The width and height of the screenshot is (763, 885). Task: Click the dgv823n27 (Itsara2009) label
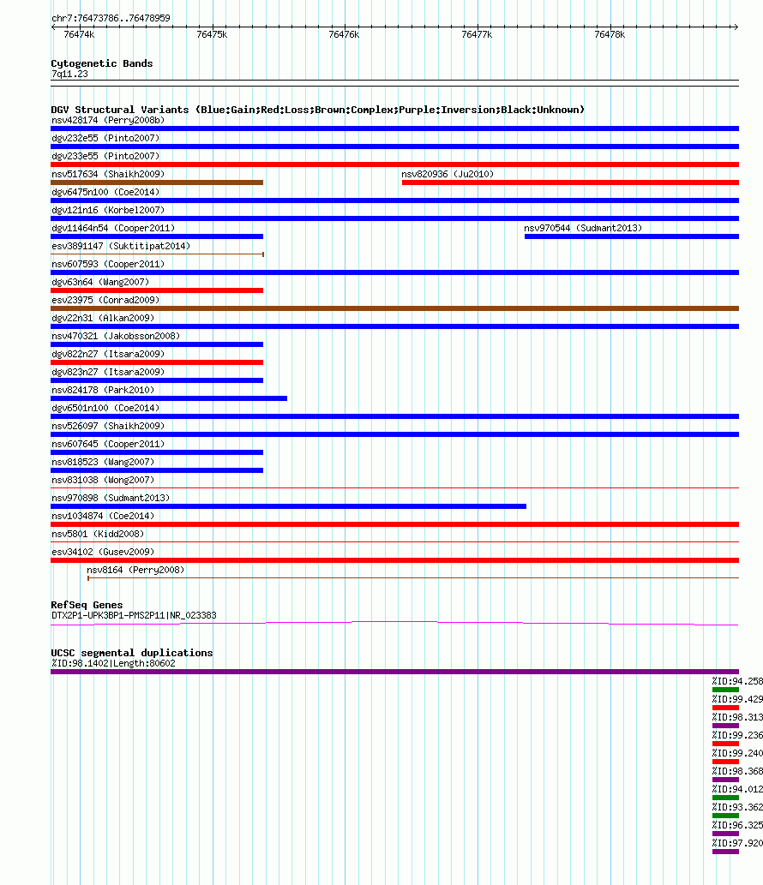tap(108, 373)
